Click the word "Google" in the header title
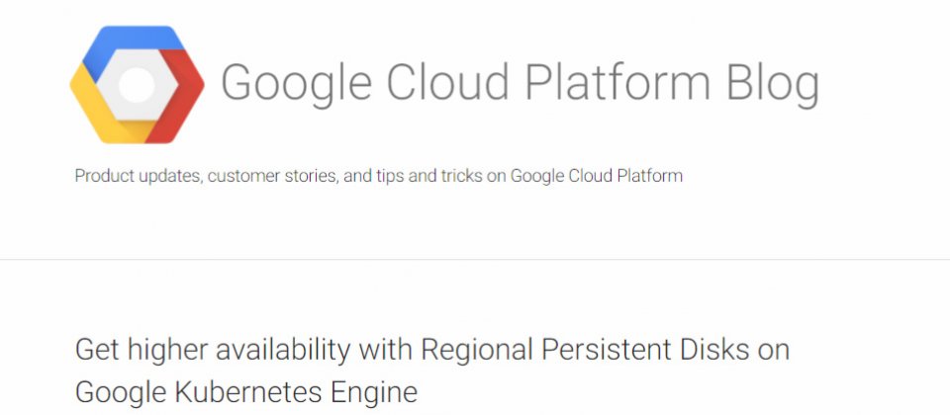The width and height of the screenshot is (950, 415). coord(296,83)
